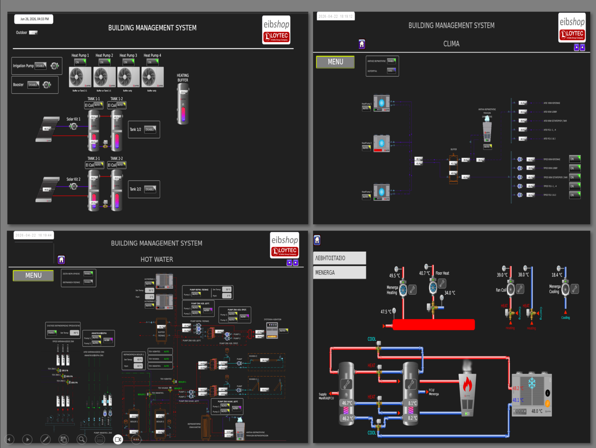Click the Outdoor temperature field

[x=33, y=33]
